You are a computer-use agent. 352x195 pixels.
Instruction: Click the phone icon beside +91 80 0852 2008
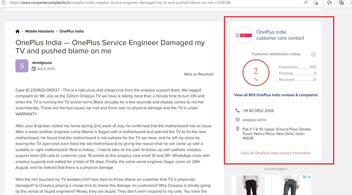coord(238,110)
